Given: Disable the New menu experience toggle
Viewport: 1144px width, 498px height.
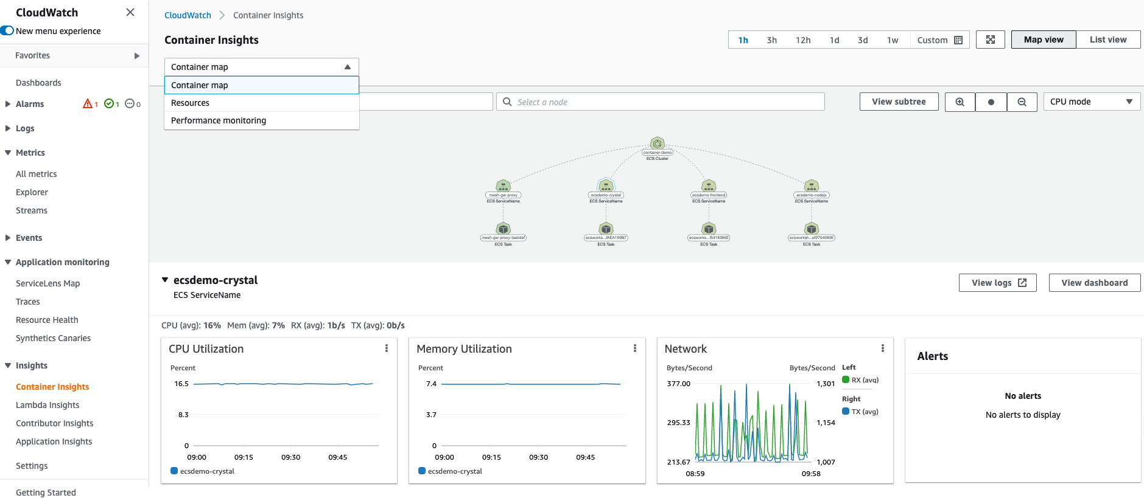Looking at the screenshot, I should pyautogui.click(x=7, y=31).
